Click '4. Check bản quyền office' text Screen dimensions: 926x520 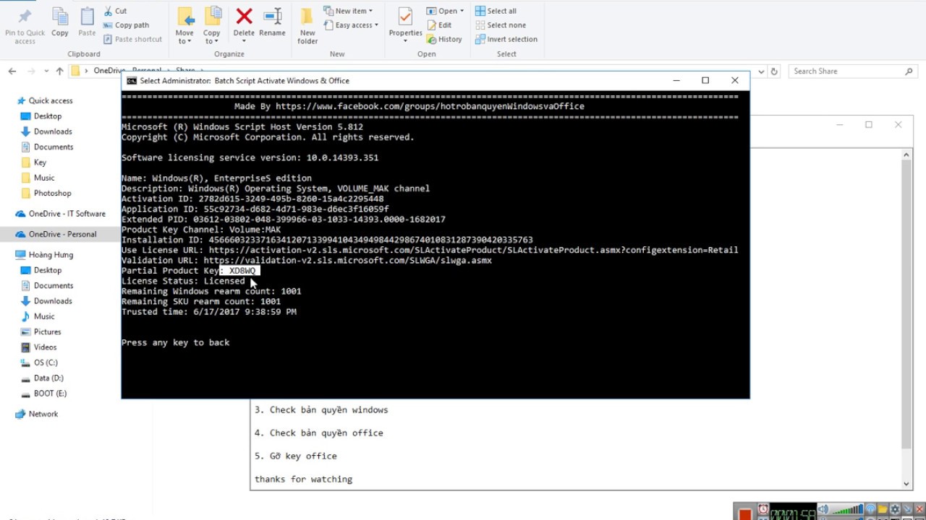pyautogui.click(x=318, y=433)
